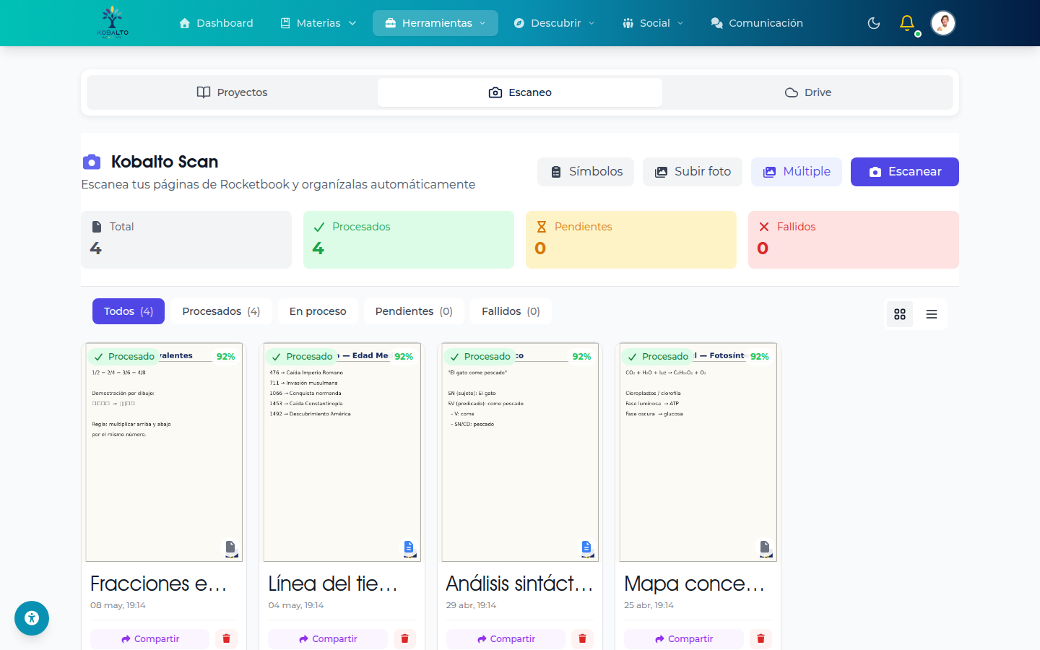Image resolution: width=1040 pixels, height=650 pixels.
Task: Click the Total count card
Action: [x=186, y=240]
